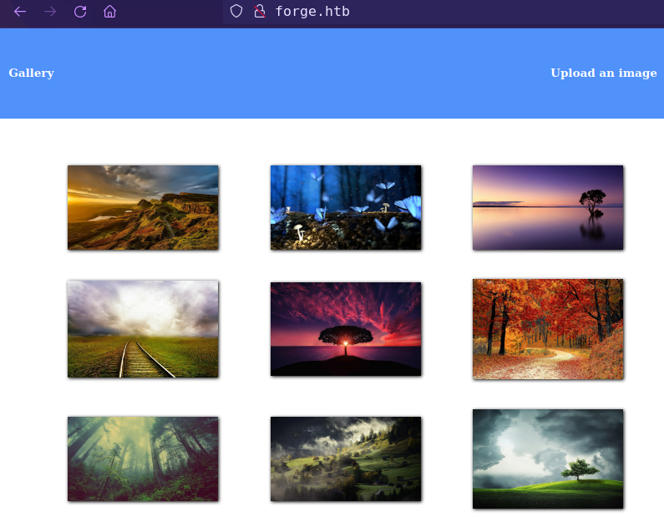
Task: Go to the browser home page icon
Action: 109,12
